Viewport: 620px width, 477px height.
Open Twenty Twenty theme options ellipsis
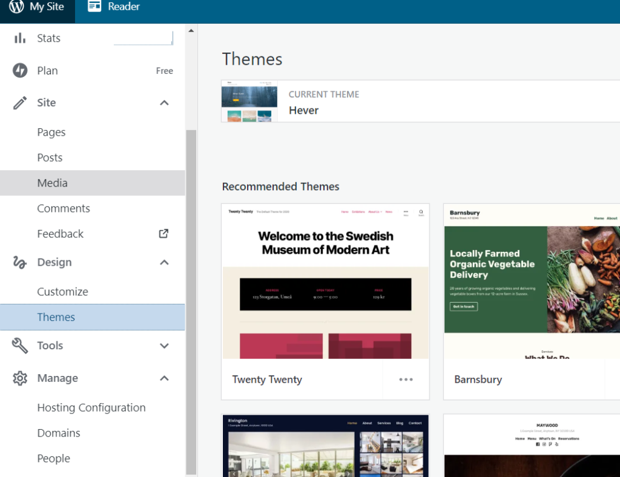(x=406, y=380)
